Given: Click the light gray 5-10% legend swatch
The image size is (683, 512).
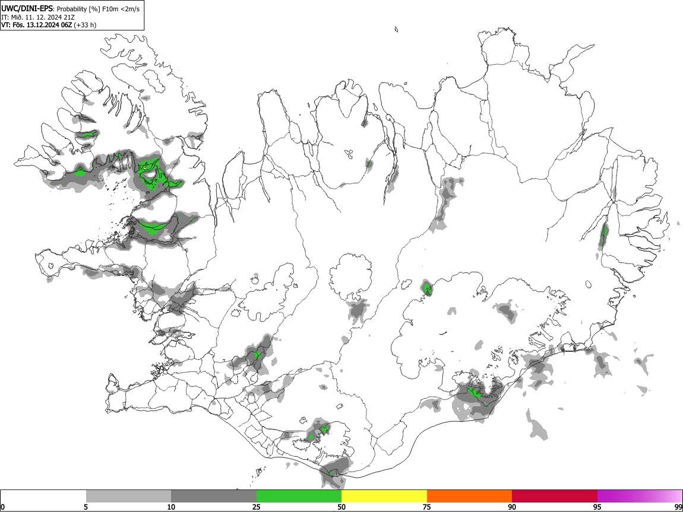Looking at the screenshot, I should coord(128,496).
